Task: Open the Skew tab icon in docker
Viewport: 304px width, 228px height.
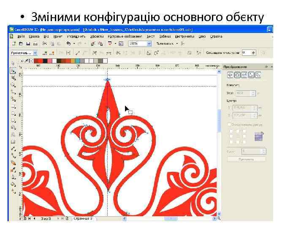Action: click(258, 75)
